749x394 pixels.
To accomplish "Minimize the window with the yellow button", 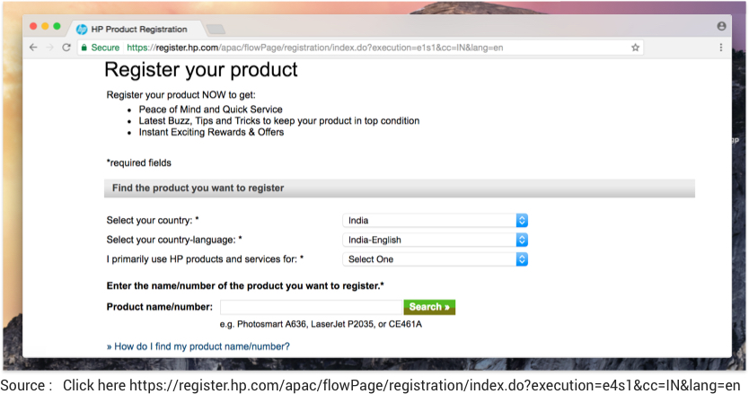I will (x=45, y=26).
